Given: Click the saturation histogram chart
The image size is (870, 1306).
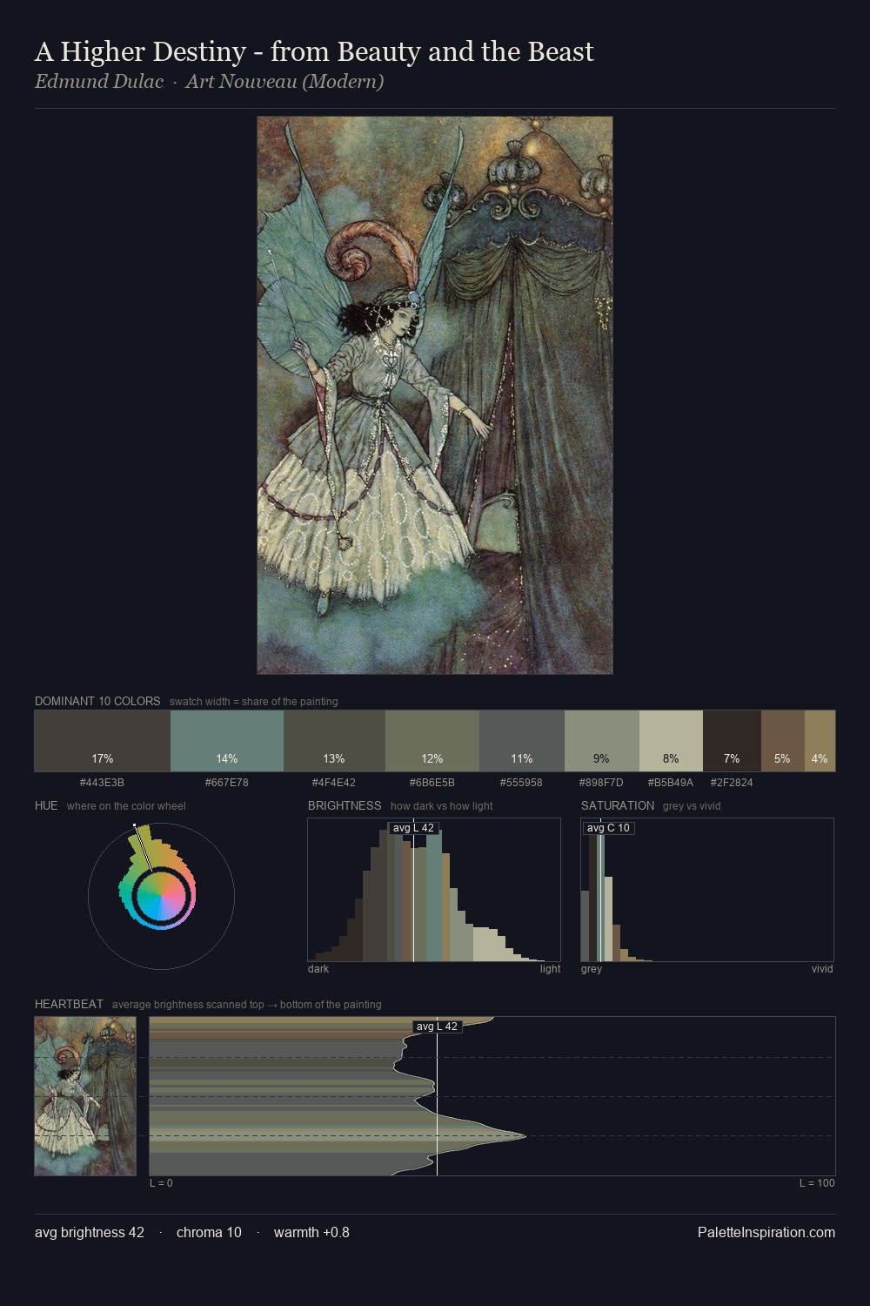Looking at the screenshot, I should coord(707,890).
